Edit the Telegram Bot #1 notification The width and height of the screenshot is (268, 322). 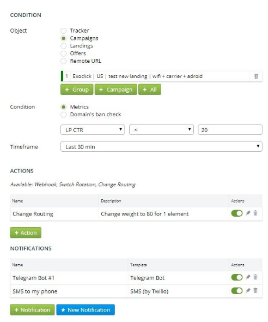click(x=248, y=277)
